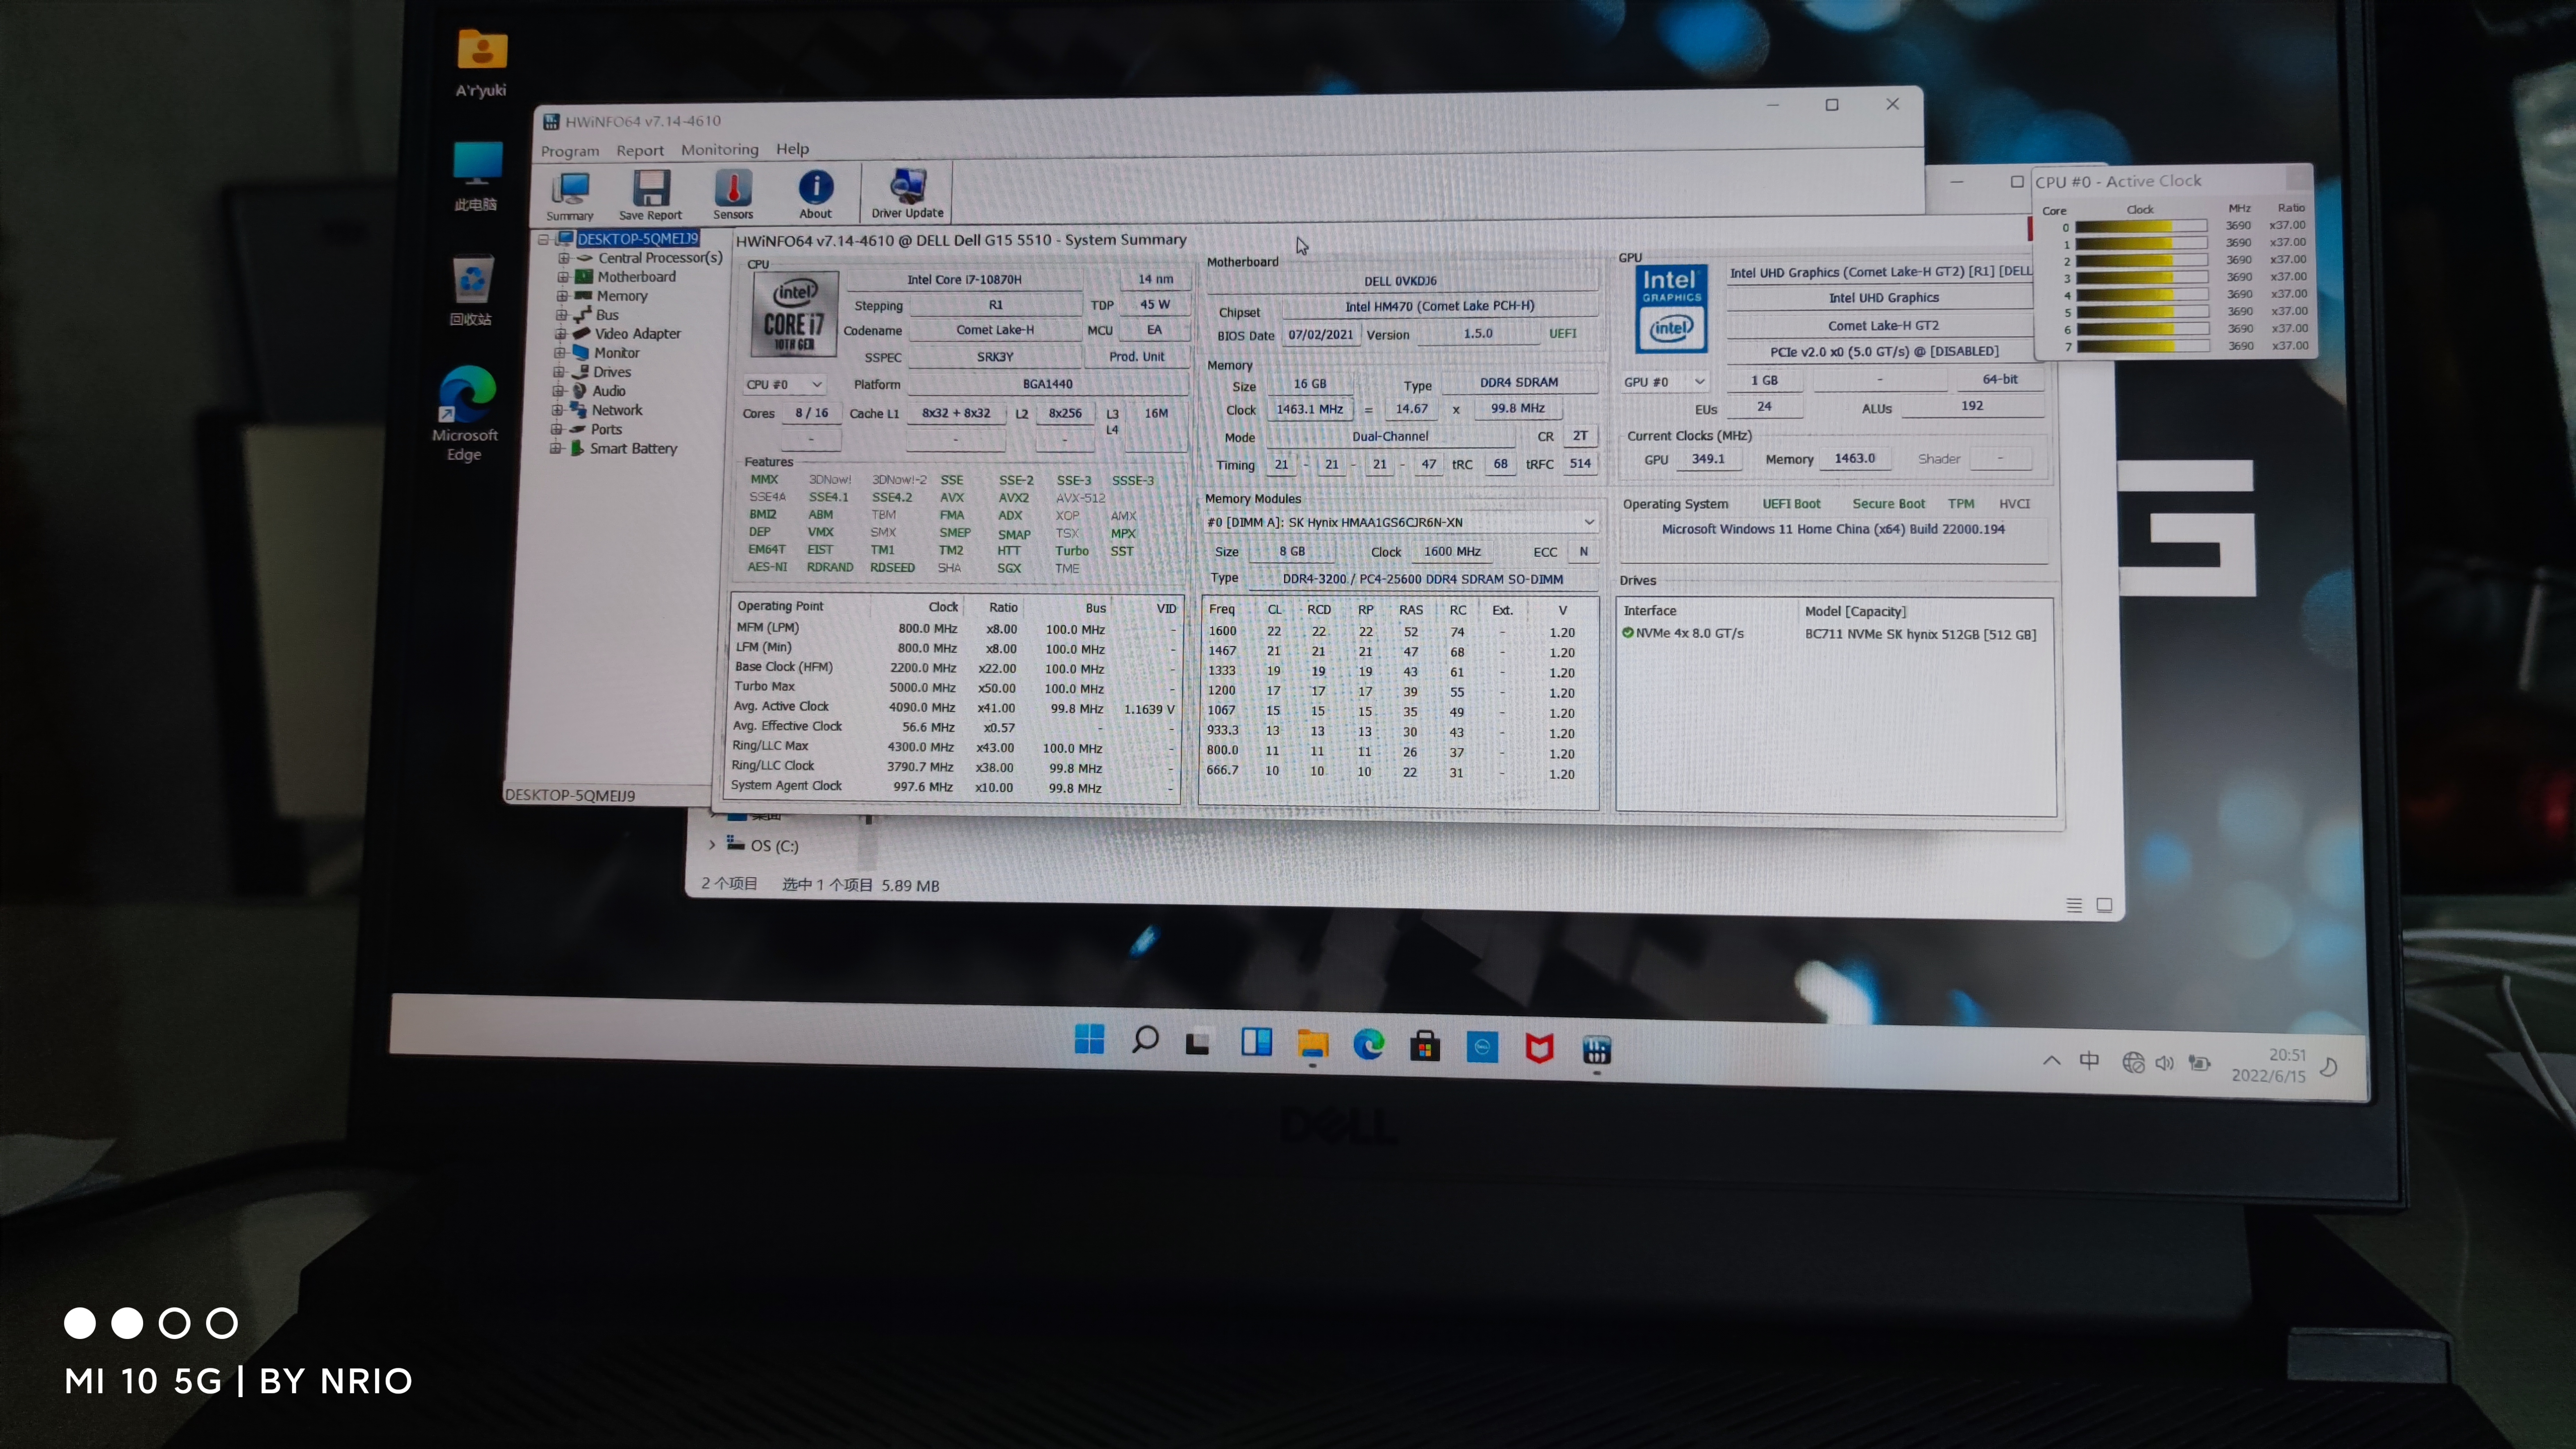Open the Summary toolbar icon
Screen dimensions: 2576x1449
(x=570, y=195)
